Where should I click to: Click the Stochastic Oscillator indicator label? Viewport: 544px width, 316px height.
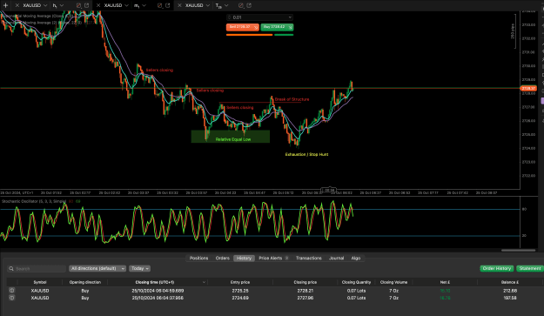[34, 201]
